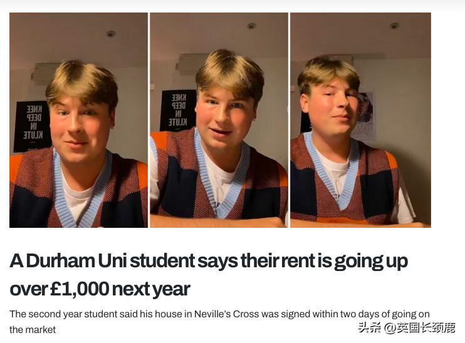Click the ceiling smoke detector in left photo
Image resolution: width=465 pixels, height=343 pixels.
pos(111,34)
